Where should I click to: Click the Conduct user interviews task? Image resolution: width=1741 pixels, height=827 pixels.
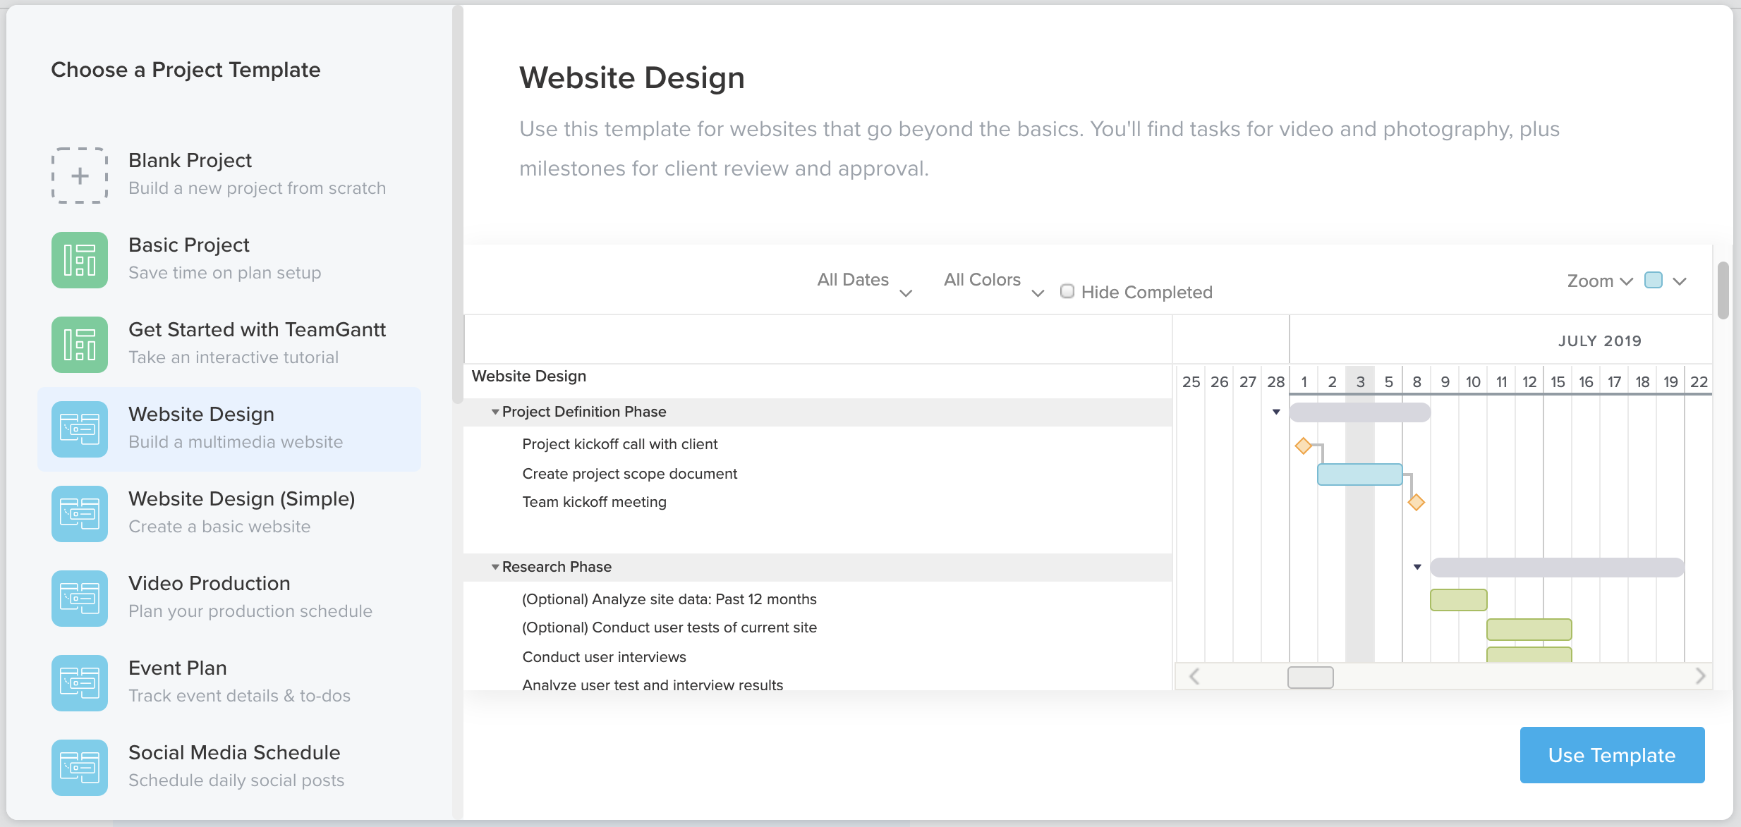point(604,657)
